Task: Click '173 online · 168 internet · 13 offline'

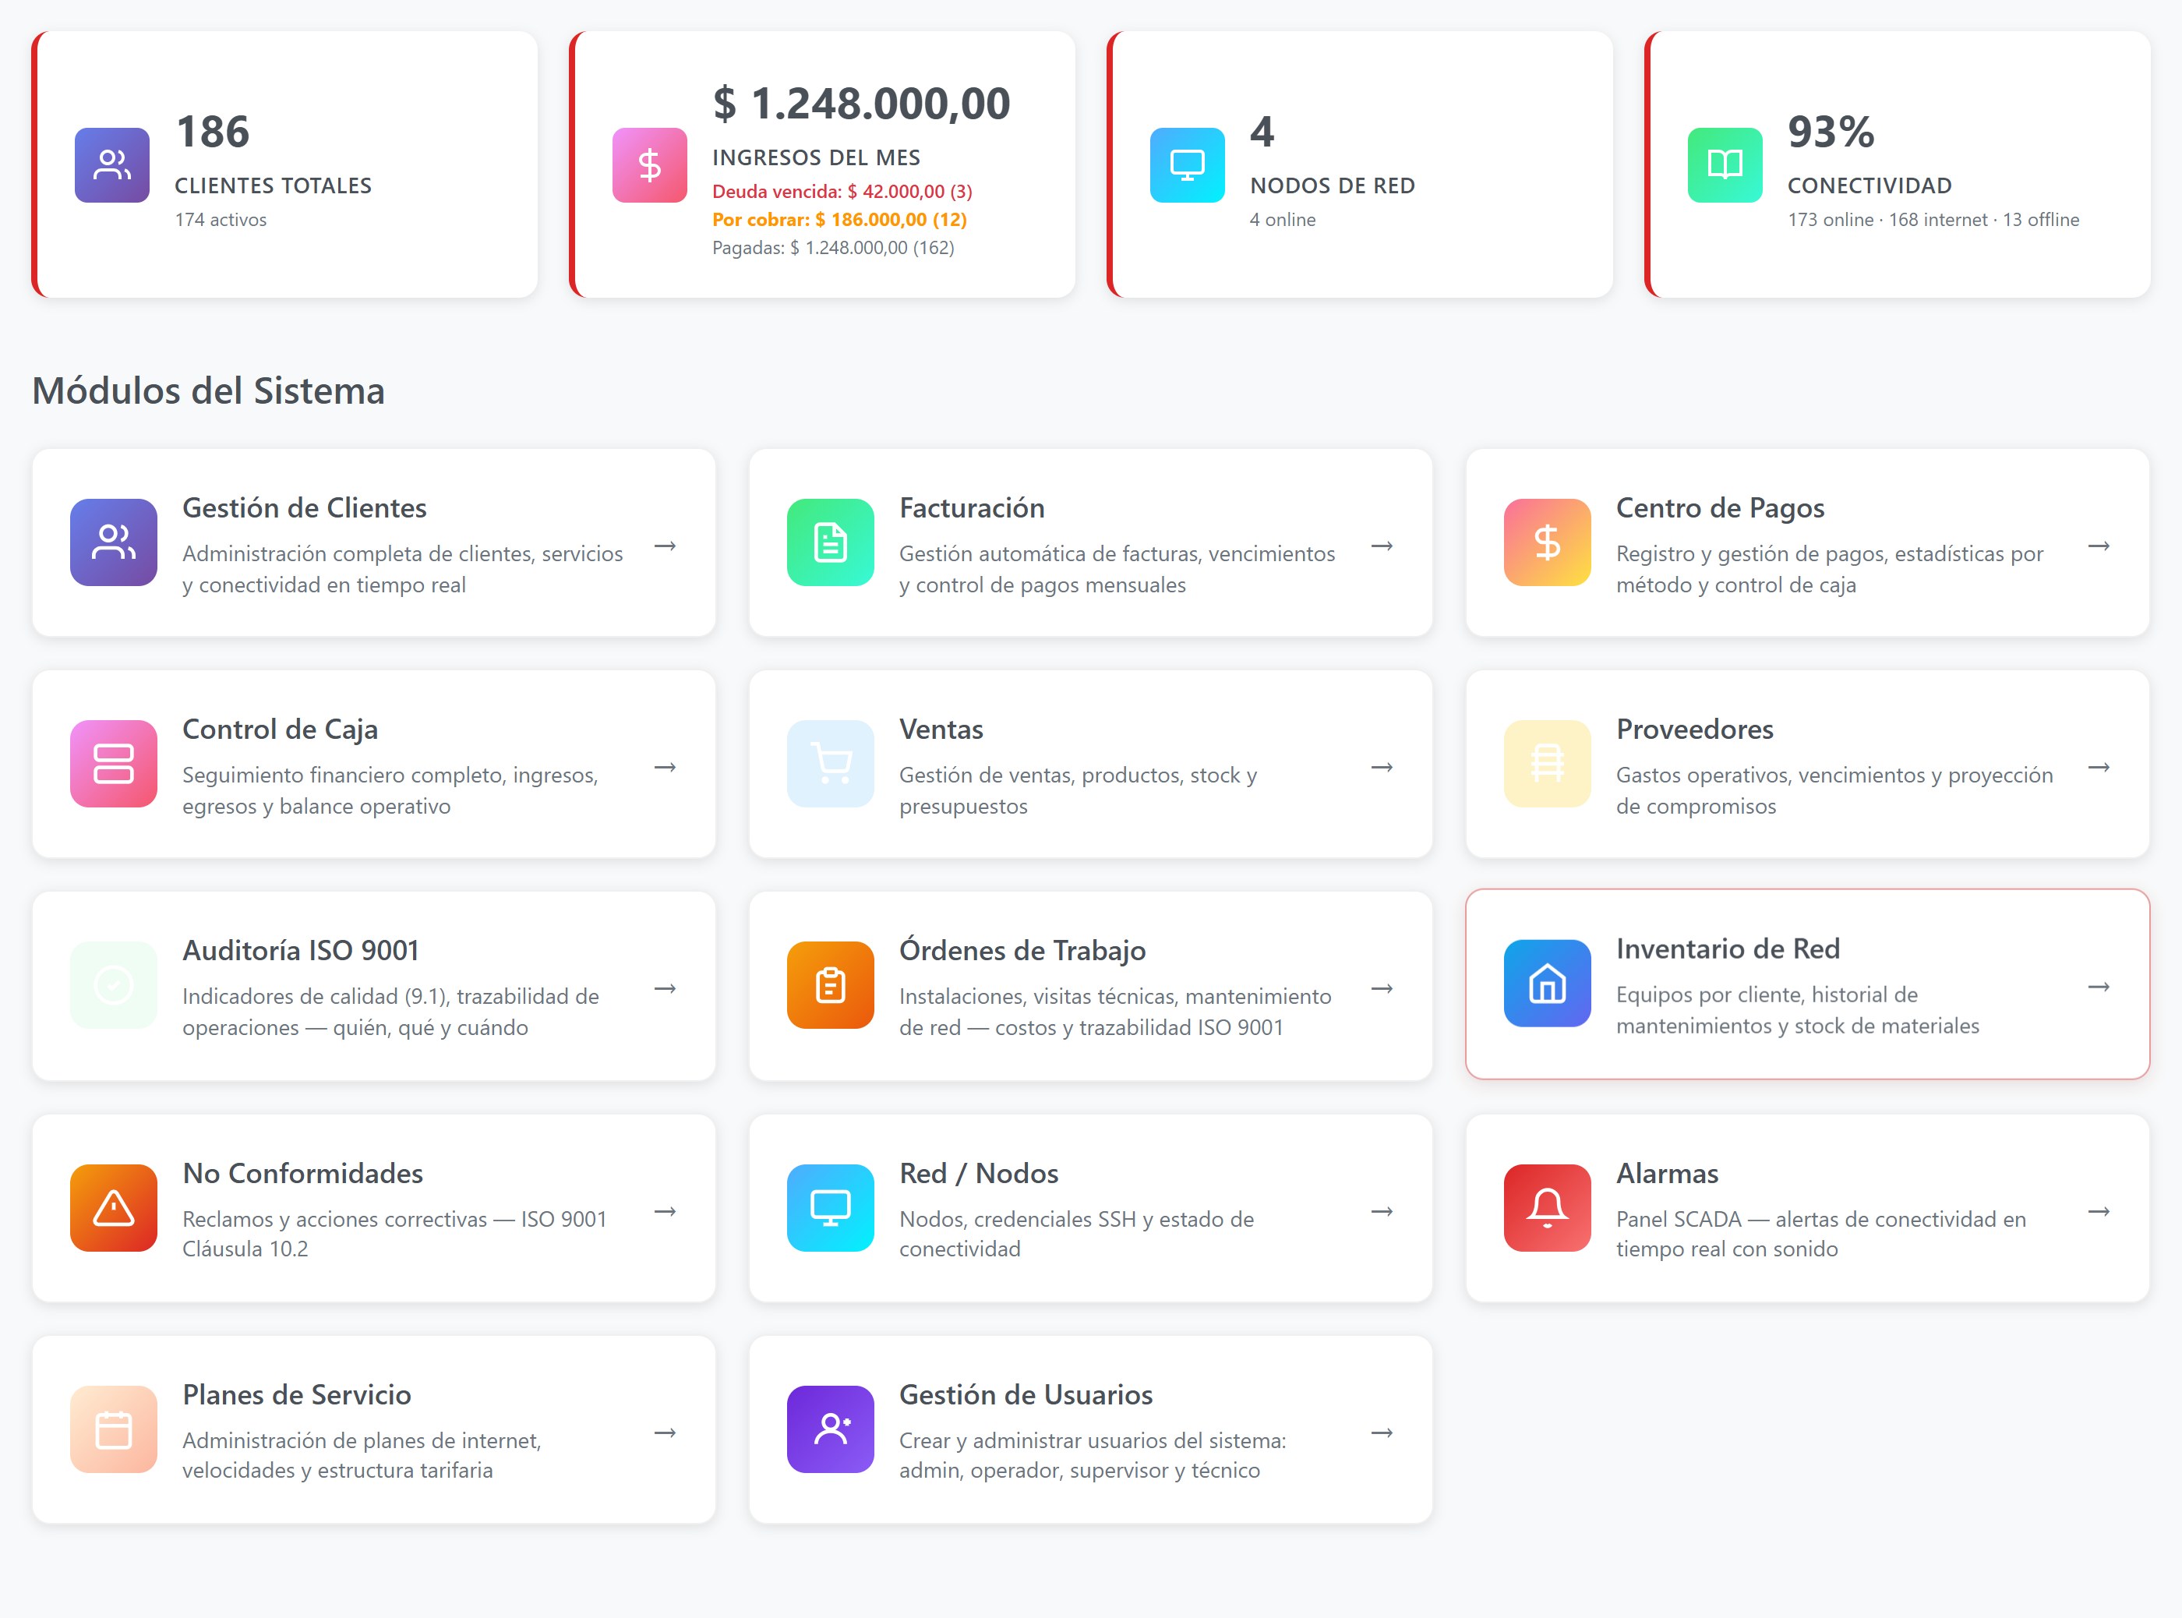Action: click(x=1933, y=219)
